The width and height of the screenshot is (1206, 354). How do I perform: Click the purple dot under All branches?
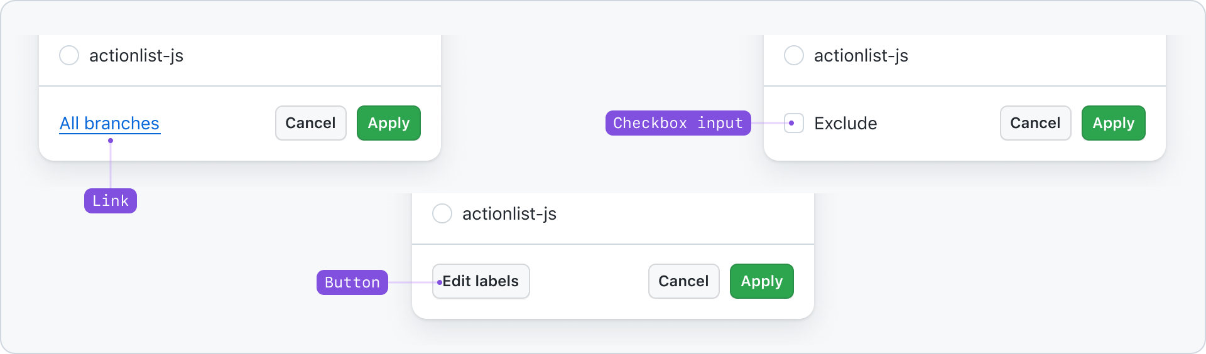point(111,141)
